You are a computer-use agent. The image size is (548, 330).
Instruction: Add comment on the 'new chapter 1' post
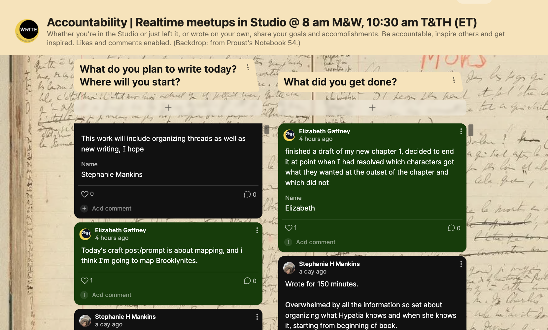310,242
